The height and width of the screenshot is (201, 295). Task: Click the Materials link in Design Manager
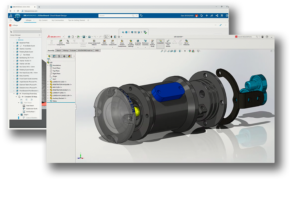pyautogui.click(x=21, y=40)
